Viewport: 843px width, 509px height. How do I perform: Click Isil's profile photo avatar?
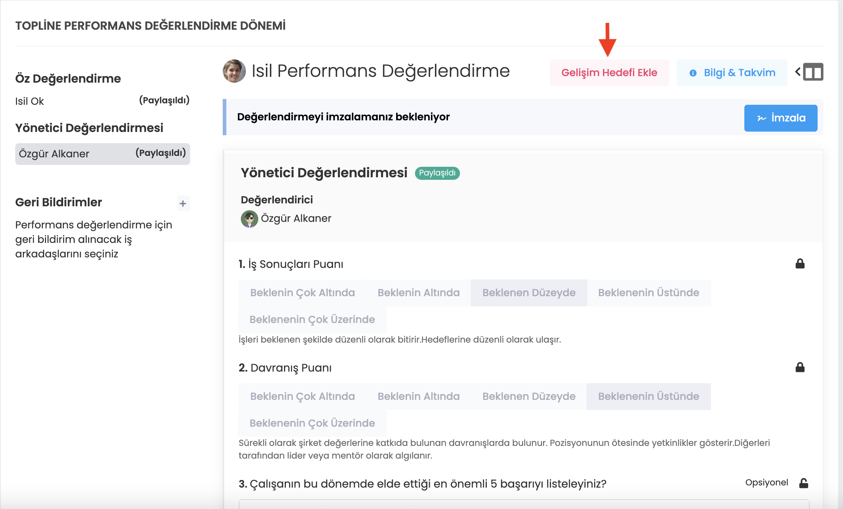pos(234,71)
